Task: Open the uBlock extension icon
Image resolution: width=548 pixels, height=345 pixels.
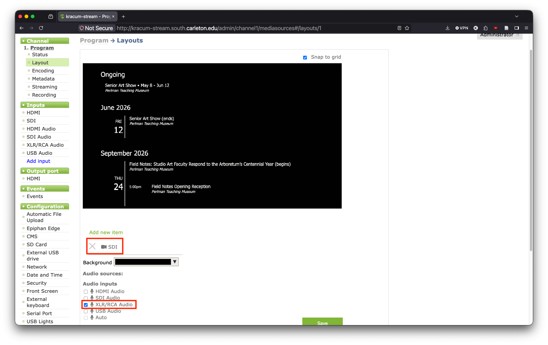Action: coord(496,28)
